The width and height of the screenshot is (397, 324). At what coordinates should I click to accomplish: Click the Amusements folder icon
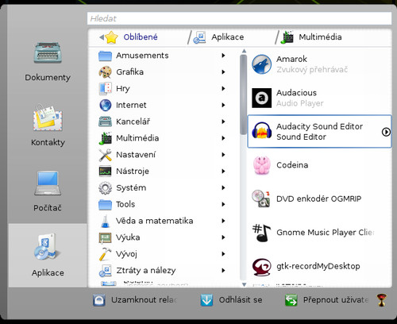pos(105,56)
